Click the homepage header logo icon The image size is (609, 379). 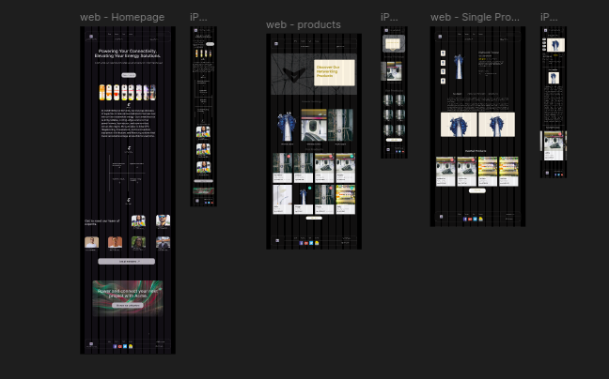click(x=91, y=37)
